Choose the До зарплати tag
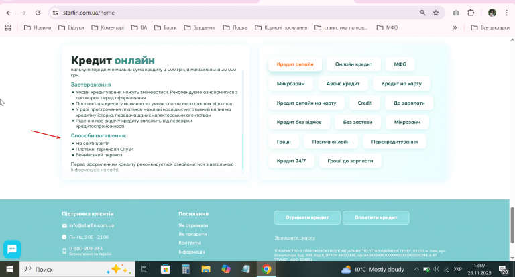The width and height of the screenshot is (515, 277). (x=409, y=103)
